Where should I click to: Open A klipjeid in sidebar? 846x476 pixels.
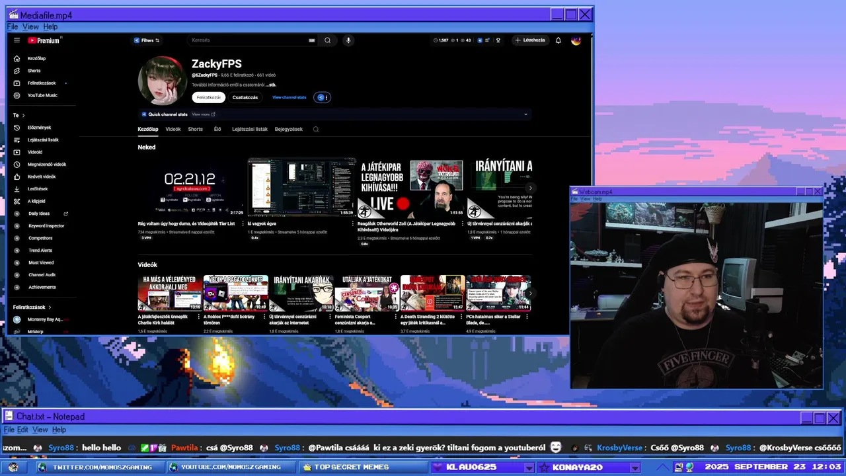pos(36,201)
